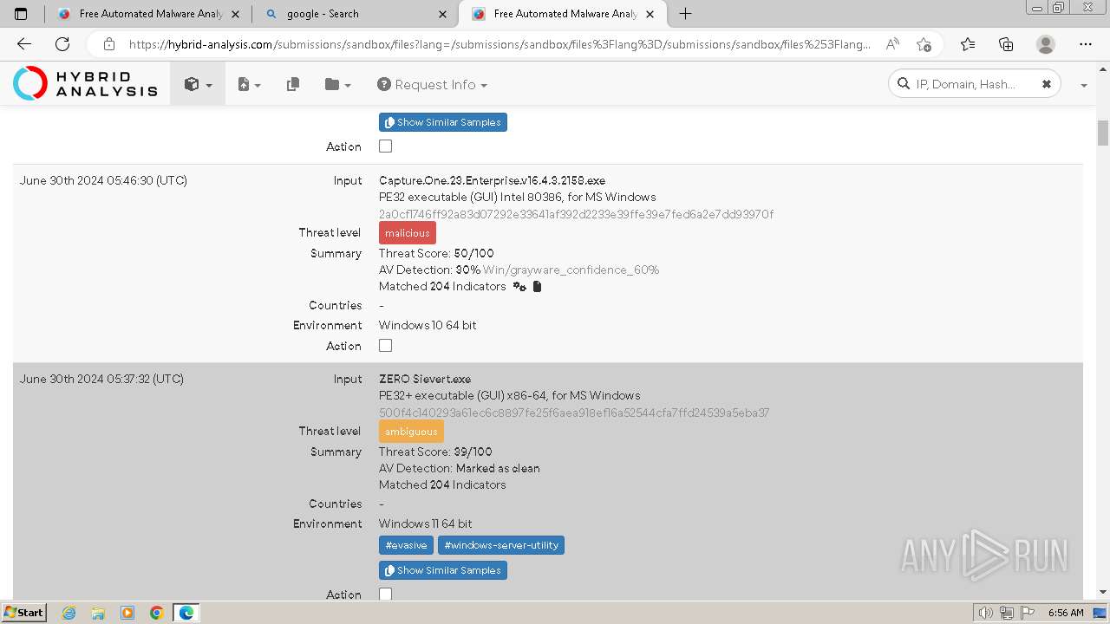Click Show Similar Samples for ZERO Sievert
Image resolution: width=1110 pixels, height=624 pixels.
point(443,570)
